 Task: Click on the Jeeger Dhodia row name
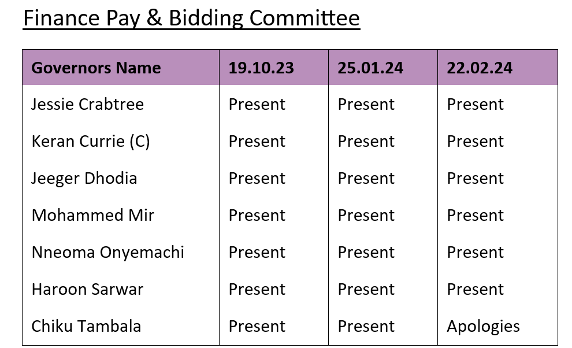coord(84,179)
